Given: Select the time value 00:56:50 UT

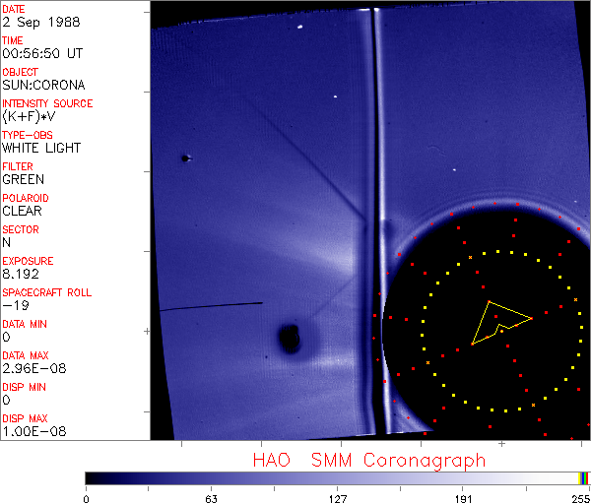Looking at the screenshot, I should tap(41, 54).
